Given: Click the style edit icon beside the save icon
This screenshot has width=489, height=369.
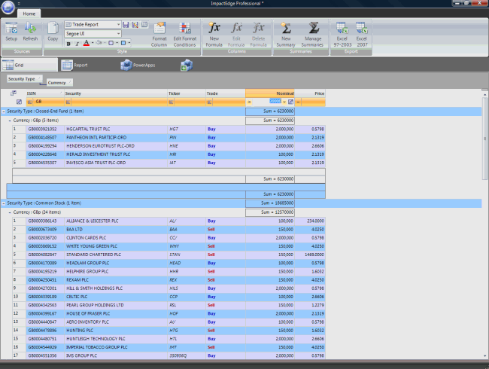Looking at the screenshot, I should tap(135, 24).
